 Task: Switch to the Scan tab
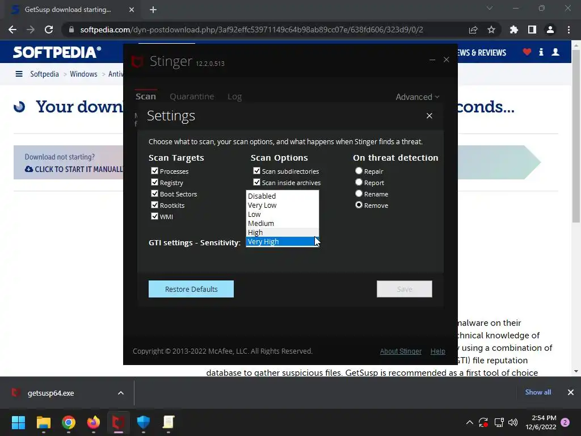pyautogui.click(x=146, y=97)
